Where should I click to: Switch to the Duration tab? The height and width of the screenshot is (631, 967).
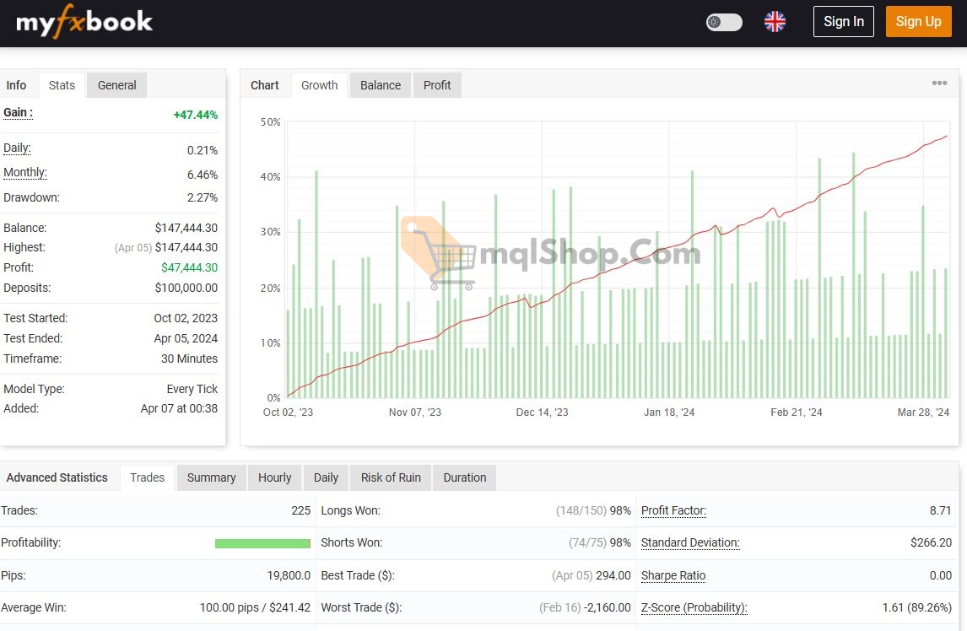(464, 477)
